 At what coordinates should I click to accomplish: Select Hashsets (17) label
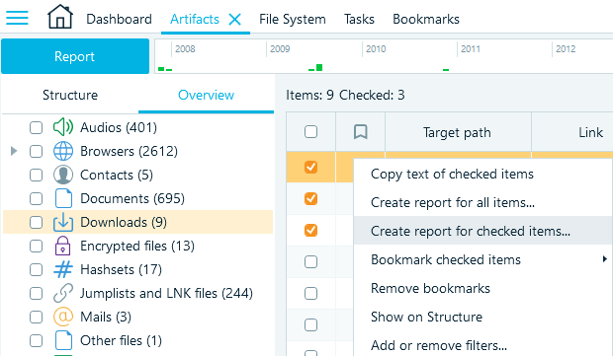point(121,269)
